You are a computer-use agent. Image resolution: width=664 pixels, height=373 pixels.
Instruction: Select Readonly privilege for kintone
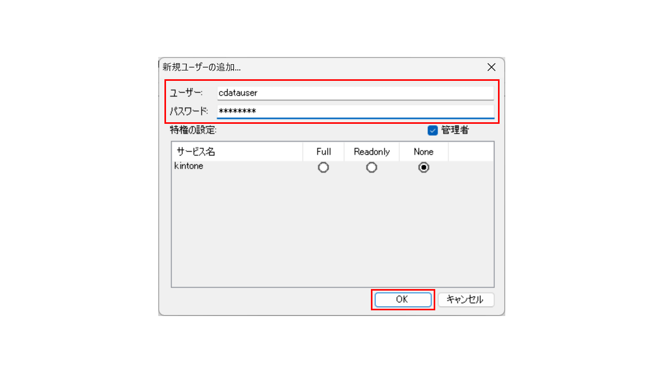click(x=371, y=168)
